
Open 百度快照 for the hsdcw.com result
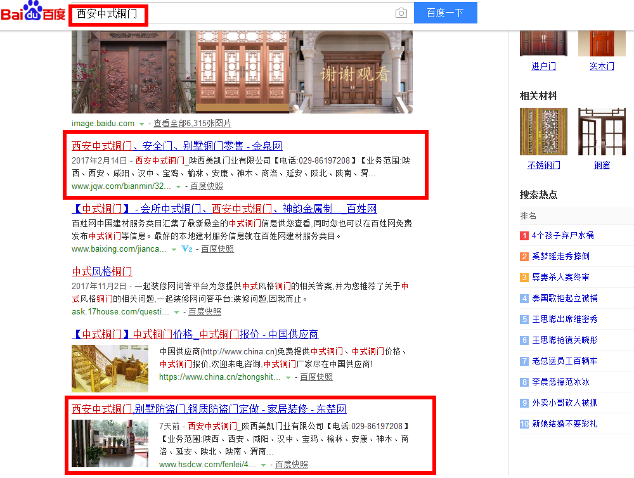pos(292,464)
